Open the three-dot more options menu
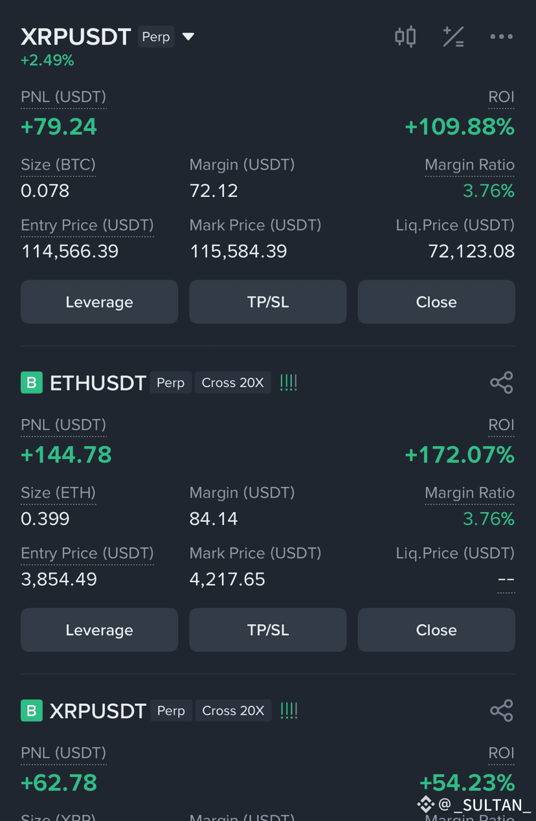Viewport: 536px width, 821px height. [501, 37]
